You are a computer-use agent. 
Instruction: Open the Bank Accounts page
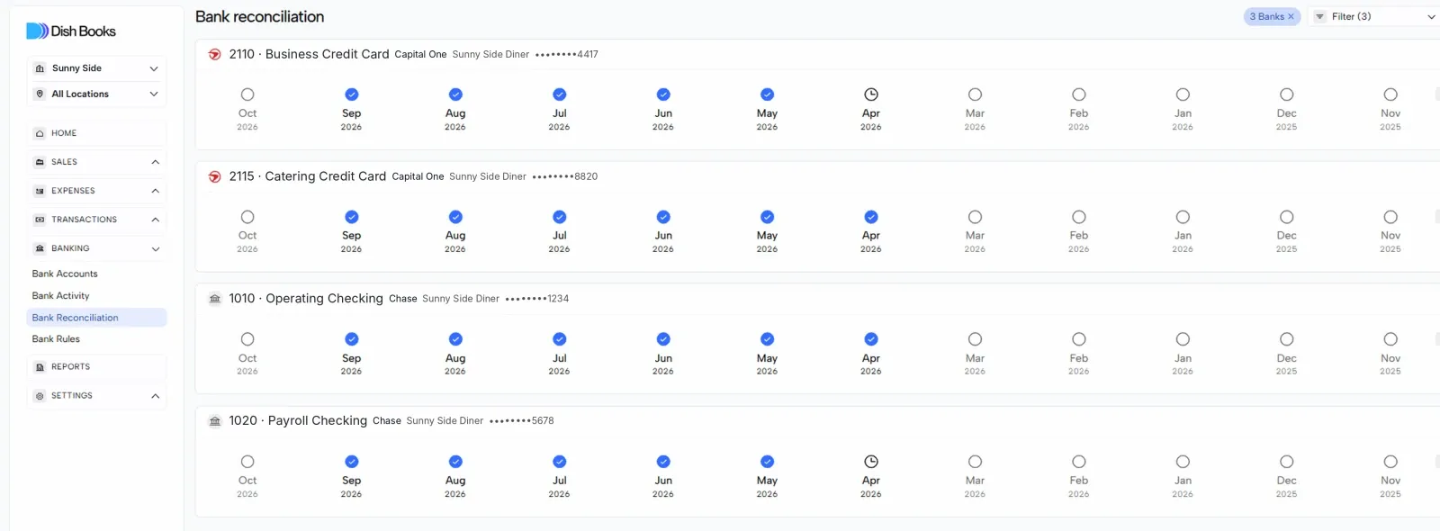point(65,274)
